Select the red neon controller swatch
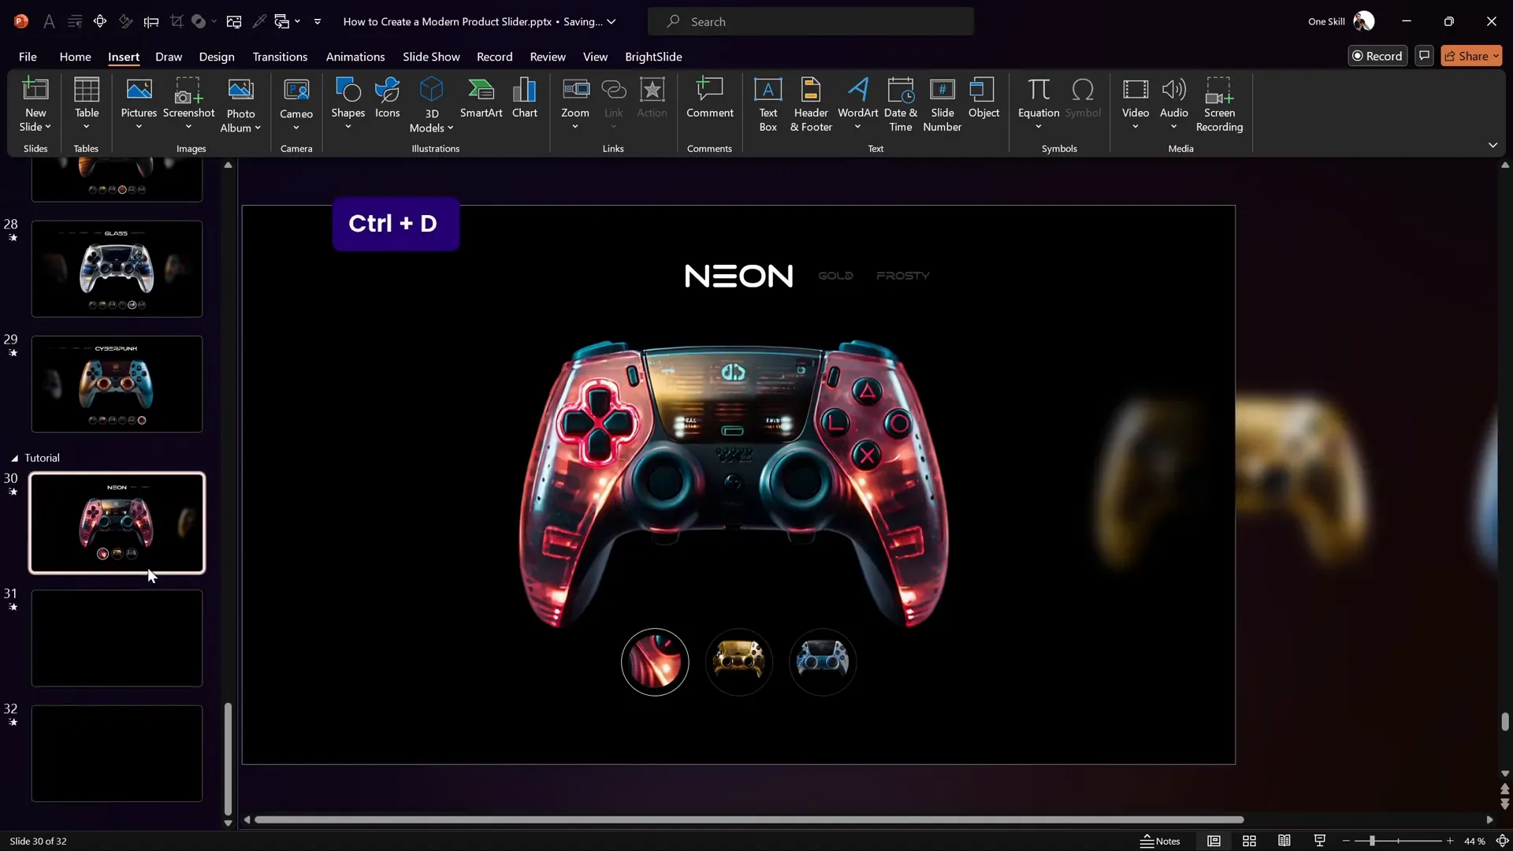 pos(655,662)
